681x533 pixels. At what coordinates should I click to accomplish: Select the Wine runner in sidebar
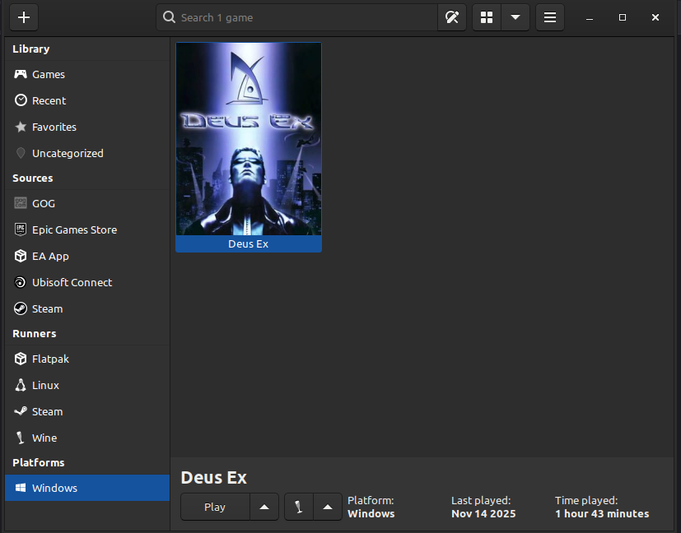click(44, 438)
